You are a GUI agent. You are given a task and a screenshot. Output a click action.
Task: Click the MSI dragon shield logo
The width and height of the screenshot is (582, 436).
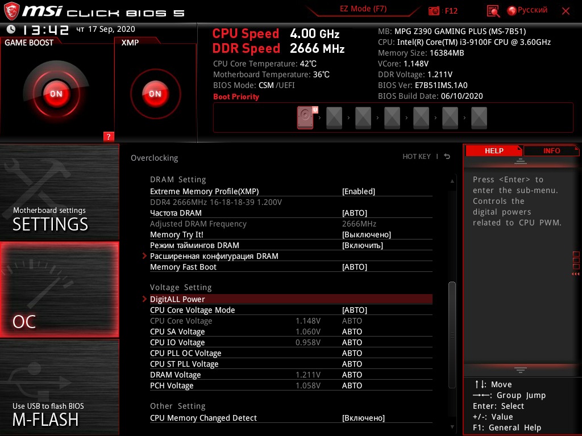click(11, 11)
